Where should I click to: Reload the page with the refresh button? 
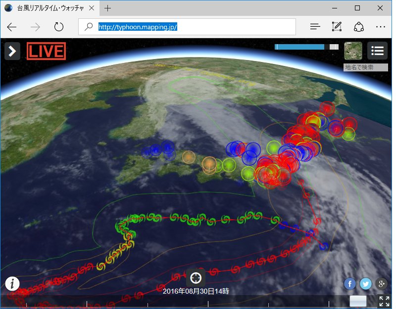59,26
